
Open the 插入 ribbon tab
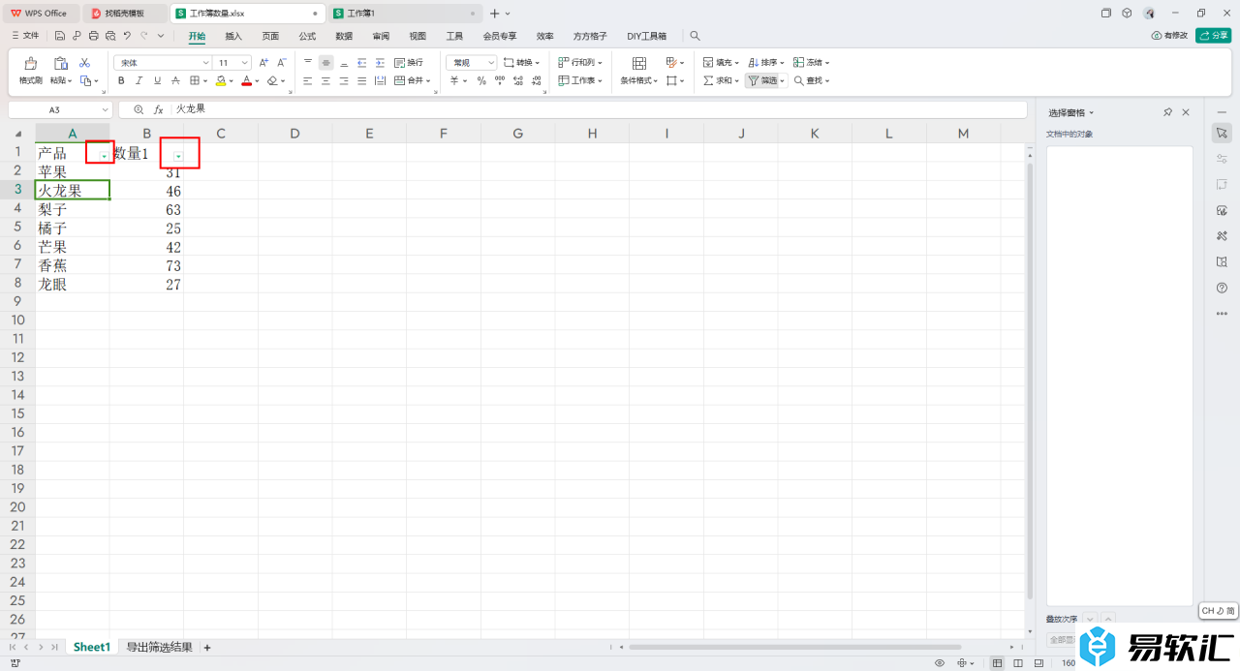click(233, 36)
